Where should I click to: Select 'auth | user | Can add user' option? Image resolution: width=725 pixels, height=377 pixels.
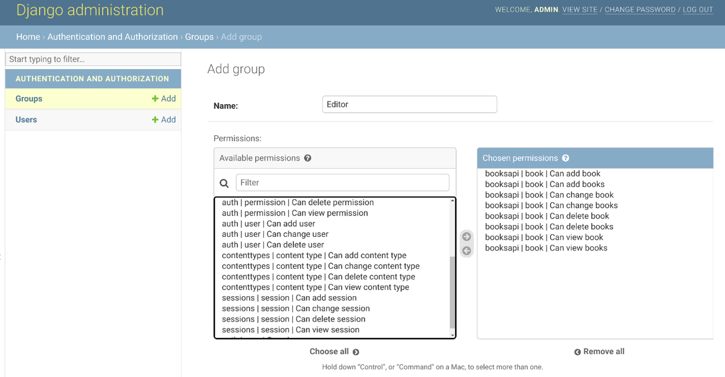(269, 224)
